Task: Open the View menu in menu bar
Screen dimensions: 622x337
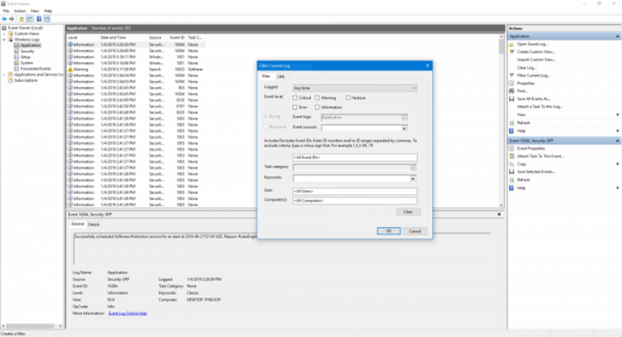Action: click(35, 11)
